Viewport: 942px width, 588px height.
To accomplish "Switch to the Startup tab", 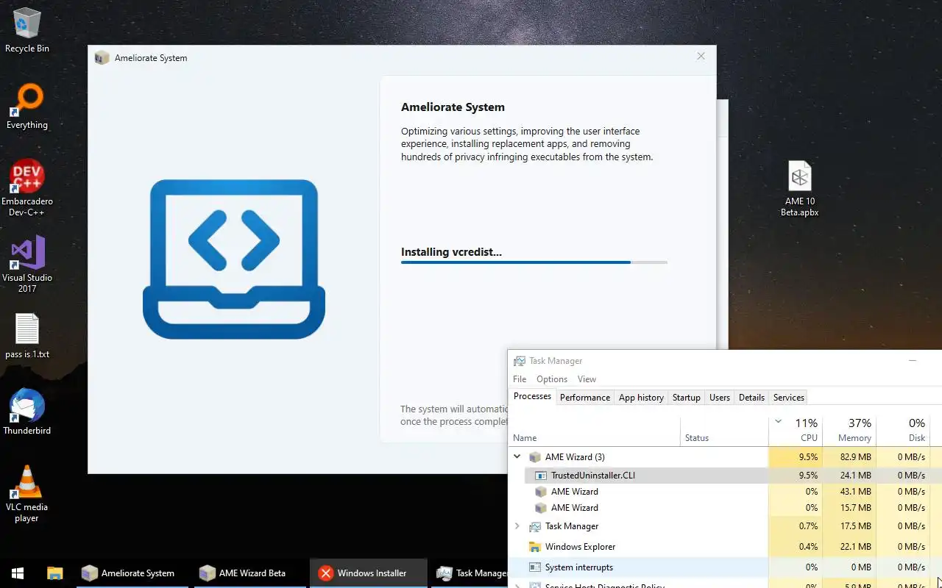I will coord(687,398).
